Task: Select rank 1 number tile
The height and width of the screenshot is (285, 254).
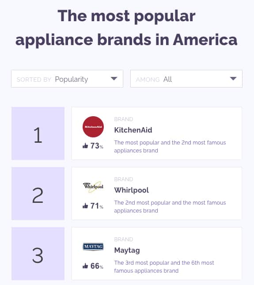Action: tap(38, 133)
